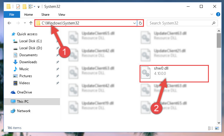Switch to the View ribbon tab
The image size is (224, 136).
pos(62,15)
